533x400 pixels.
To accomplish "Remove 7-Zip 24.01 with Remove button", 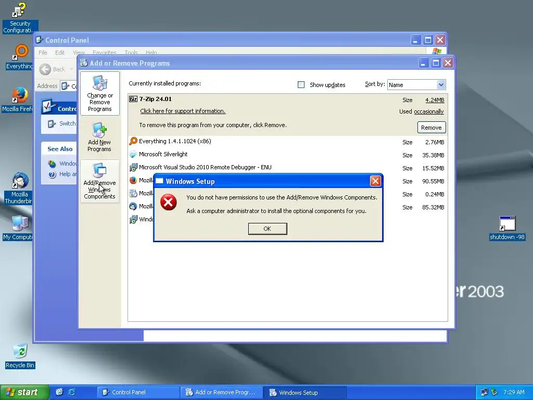I will (431, 128).
